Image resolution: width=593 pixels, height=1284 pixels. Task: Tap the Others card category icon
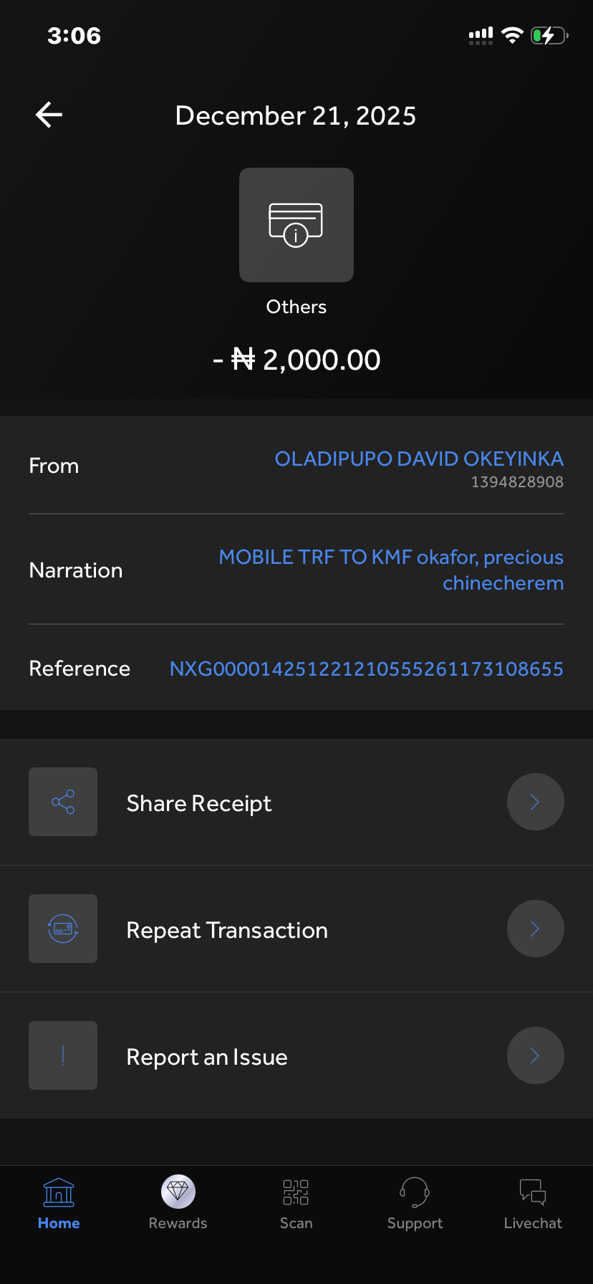coord(296,225)
